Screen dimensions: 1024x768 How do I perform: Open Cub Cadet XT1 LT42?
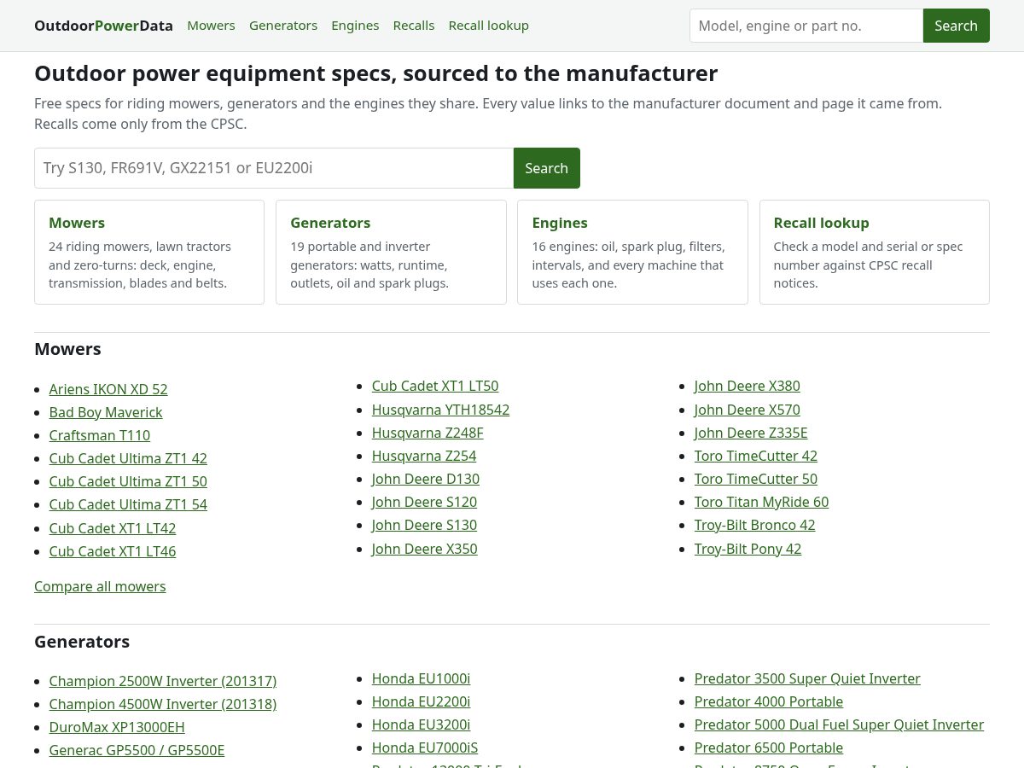pos(113,528)
